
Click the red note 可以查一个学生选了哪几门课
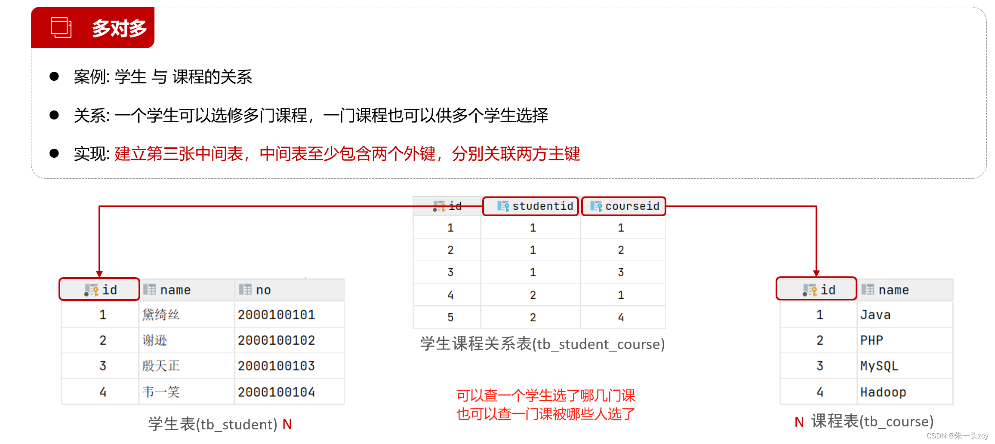coord(545,395)
